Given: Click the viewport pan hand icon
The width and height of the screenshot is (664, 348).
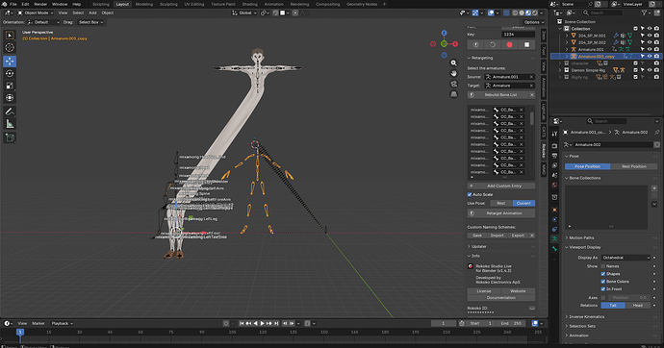Looking at the screenshot, I should coord(453,73).
